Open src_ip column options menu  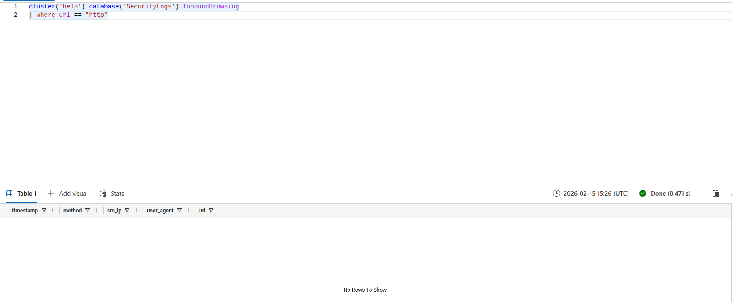136,211
